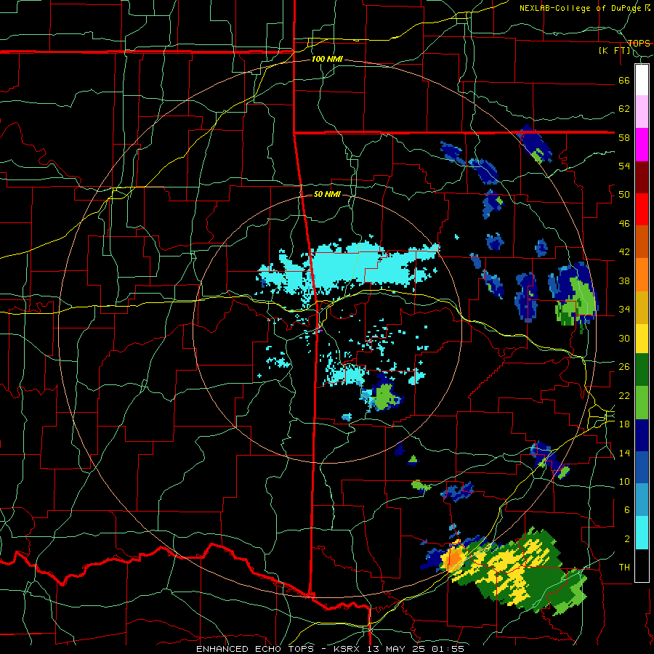Click the "14" legend value
The image size is (654, 654).
624,453
